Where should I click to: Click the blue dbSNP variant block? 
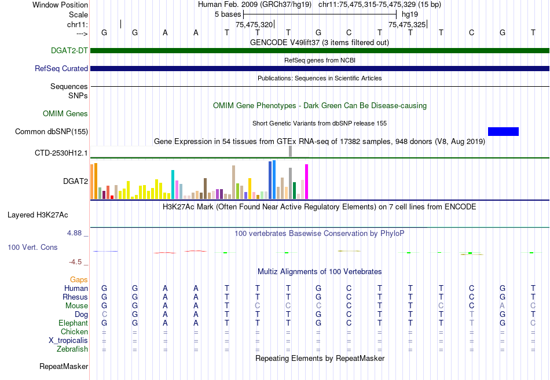503,131
